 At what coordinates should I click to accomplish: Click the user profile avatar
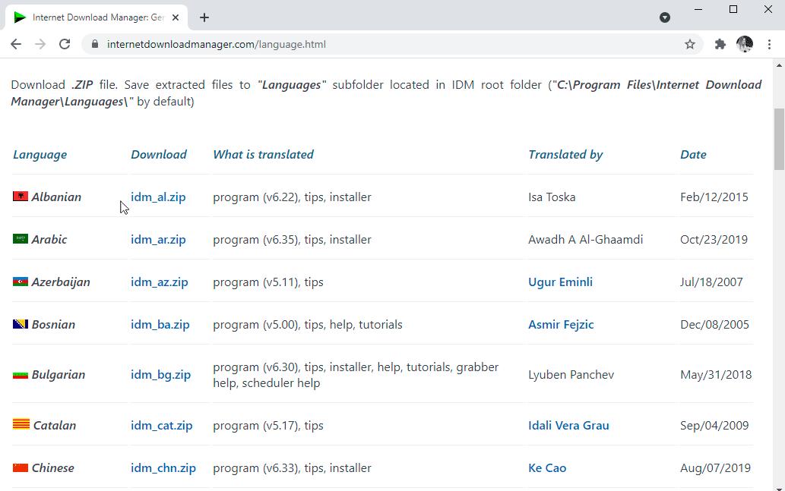[745, 44]
